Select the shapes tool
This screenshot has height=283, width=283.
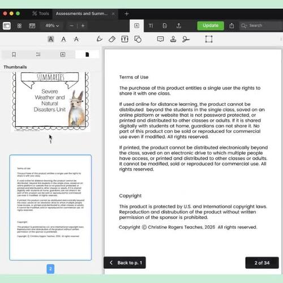click(138, 39)
